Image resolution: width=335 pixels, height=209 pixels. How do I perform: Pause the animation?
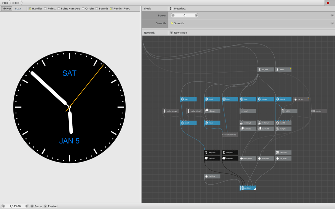tap(36, 206)
